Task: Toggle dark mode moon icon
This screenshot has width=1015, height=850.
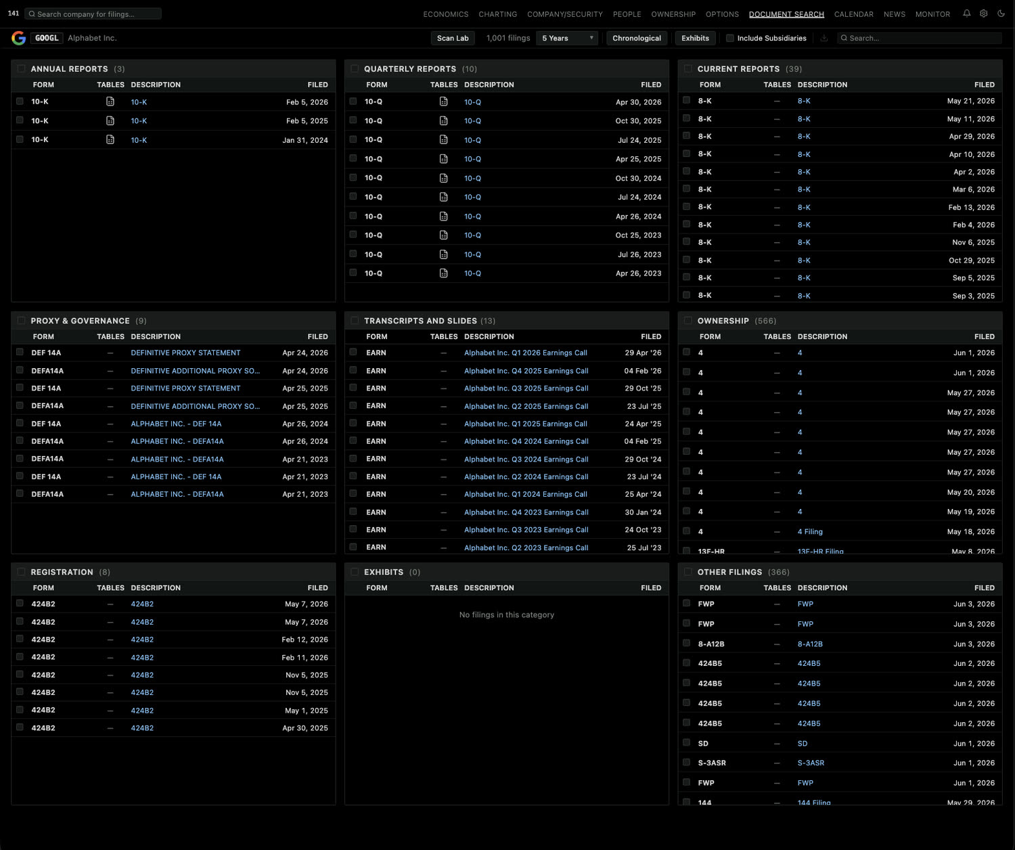Action: click(x=1001, y=14)
